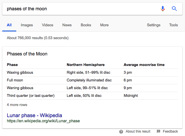The width and height of the screenshot is (185, 136).
Task: Click the Northern Hemisphere column header
Action: coord(86,65)
